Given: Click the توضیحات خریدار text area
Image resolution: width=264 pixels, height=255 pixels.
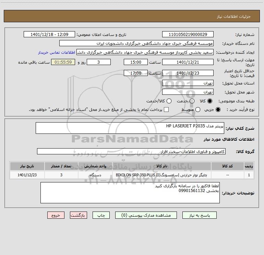Looking at the screenshot, I should pos(130,193).
